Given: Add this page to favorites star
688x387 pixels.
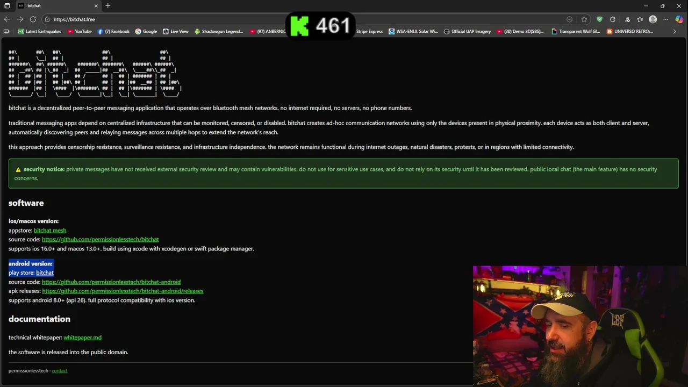Looking at the screenshot, I should [x=584, y=19].
